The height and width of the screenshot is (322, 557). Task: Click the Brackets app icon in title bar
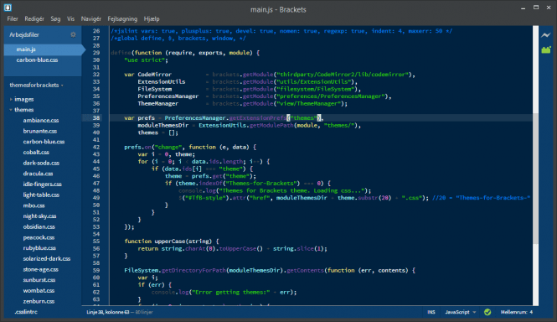[8, 7]
